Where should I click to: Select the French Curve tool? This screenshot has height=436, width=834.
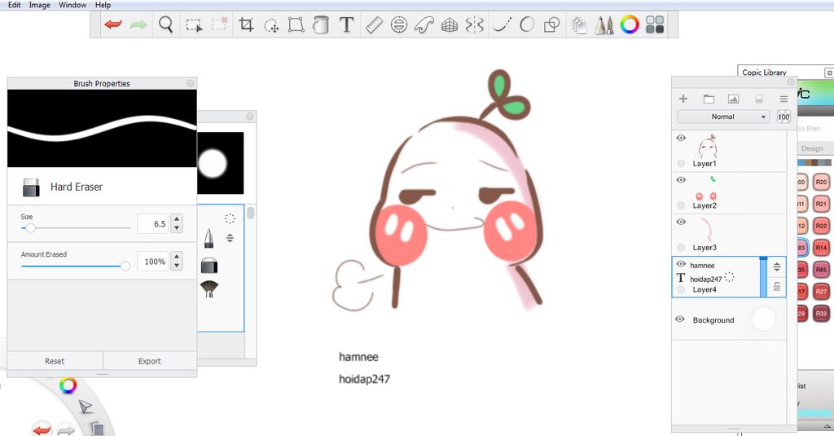(x=424, y=24)
